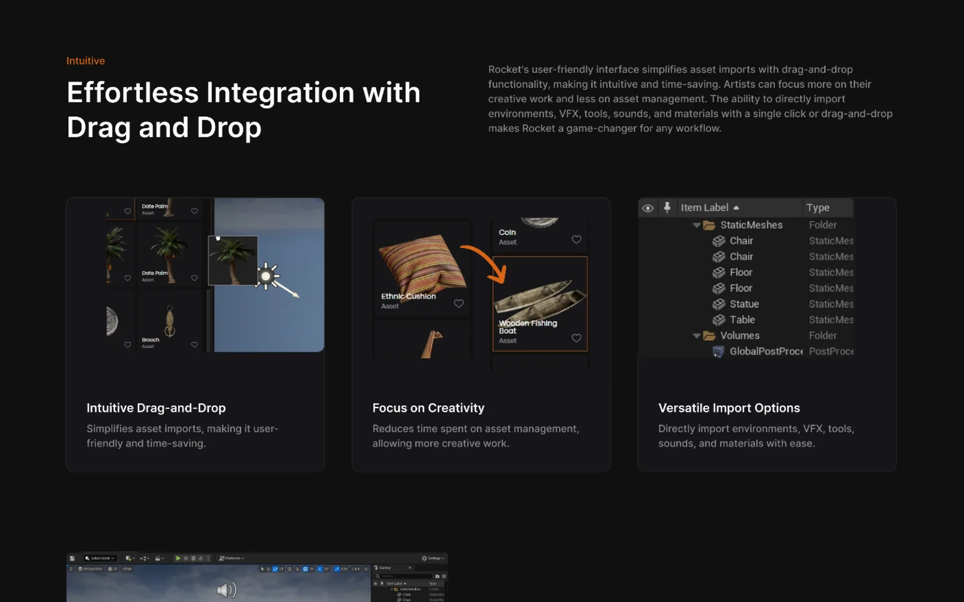Viewport: 964px width, 602px height.
Task: Click the sun light gizmo in the viewport
Action: tap(266, 276)
